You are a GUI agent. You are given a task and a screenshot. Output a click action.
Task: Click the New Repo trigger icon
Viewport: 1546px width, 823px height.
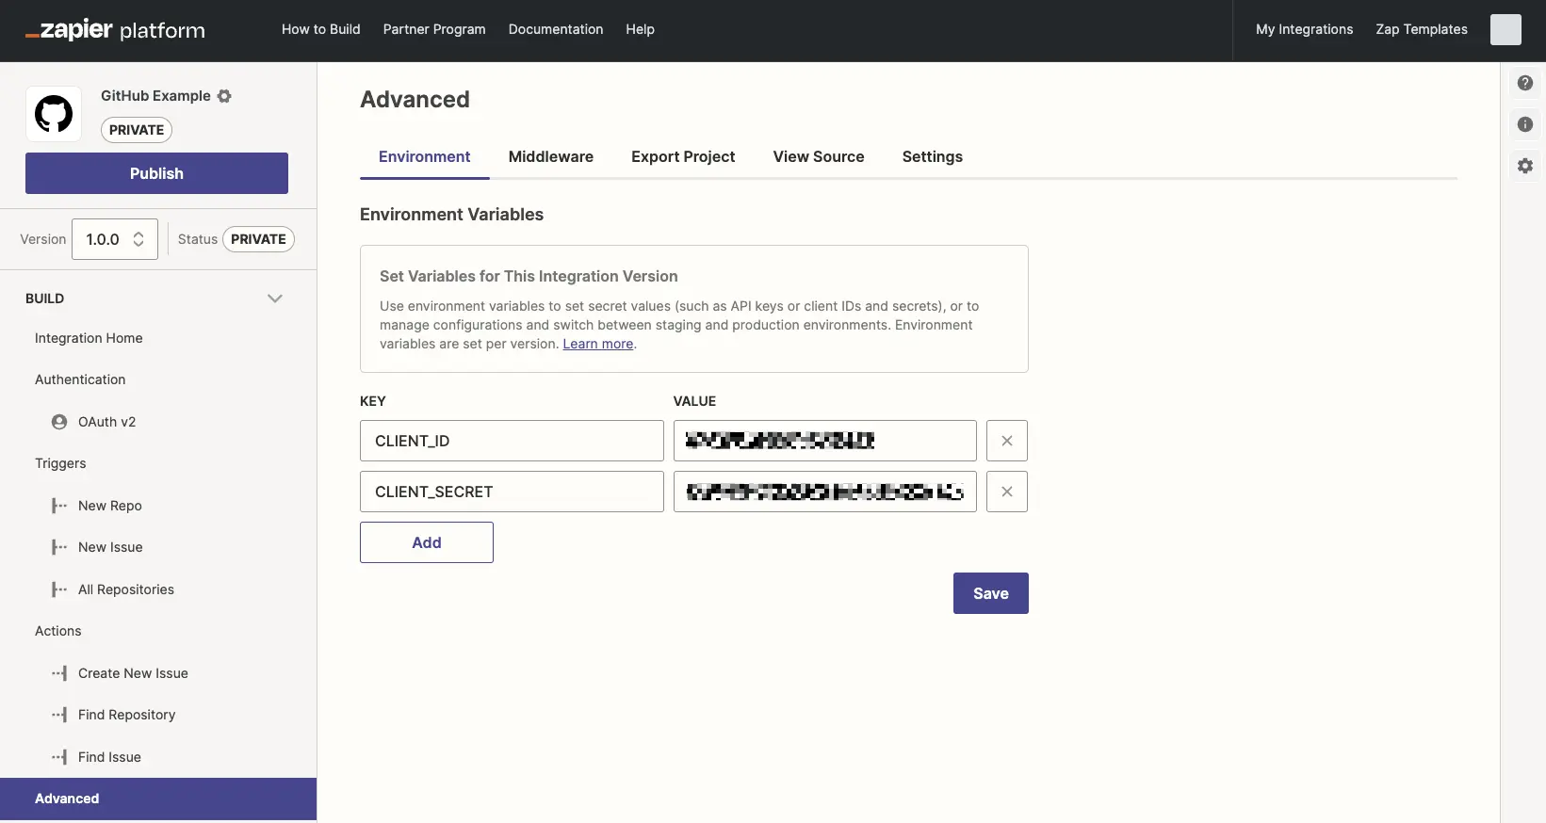(59, 506)
